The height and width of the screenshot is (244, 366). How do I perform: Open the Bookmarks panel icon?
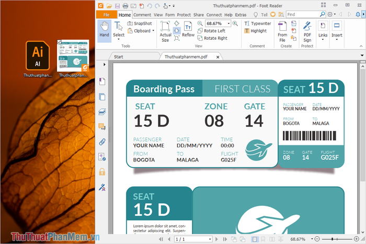102,82
